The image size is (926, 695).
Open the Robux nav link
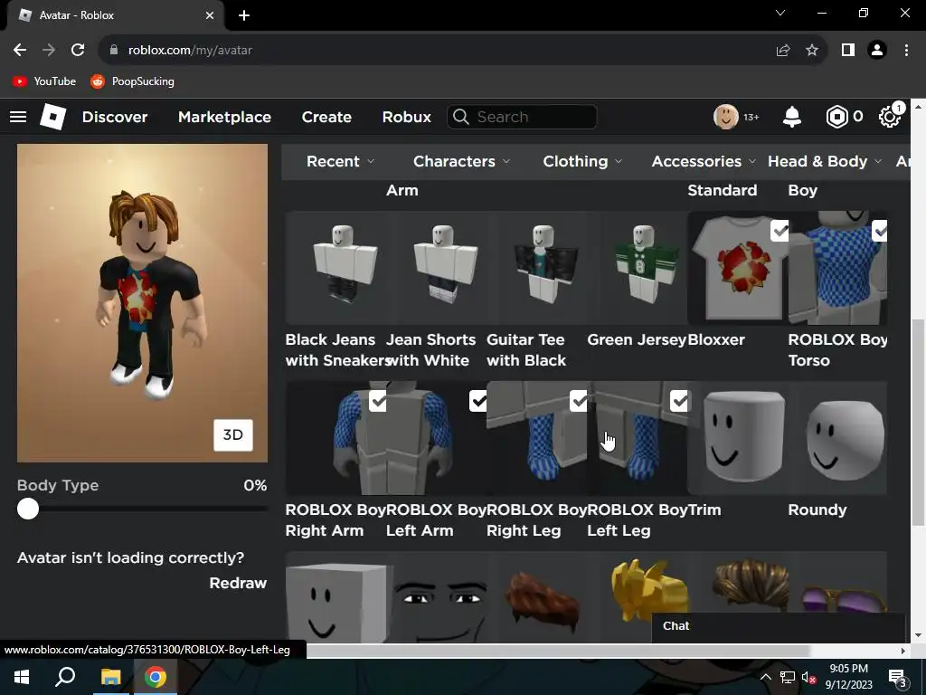(x=406, y=117)
